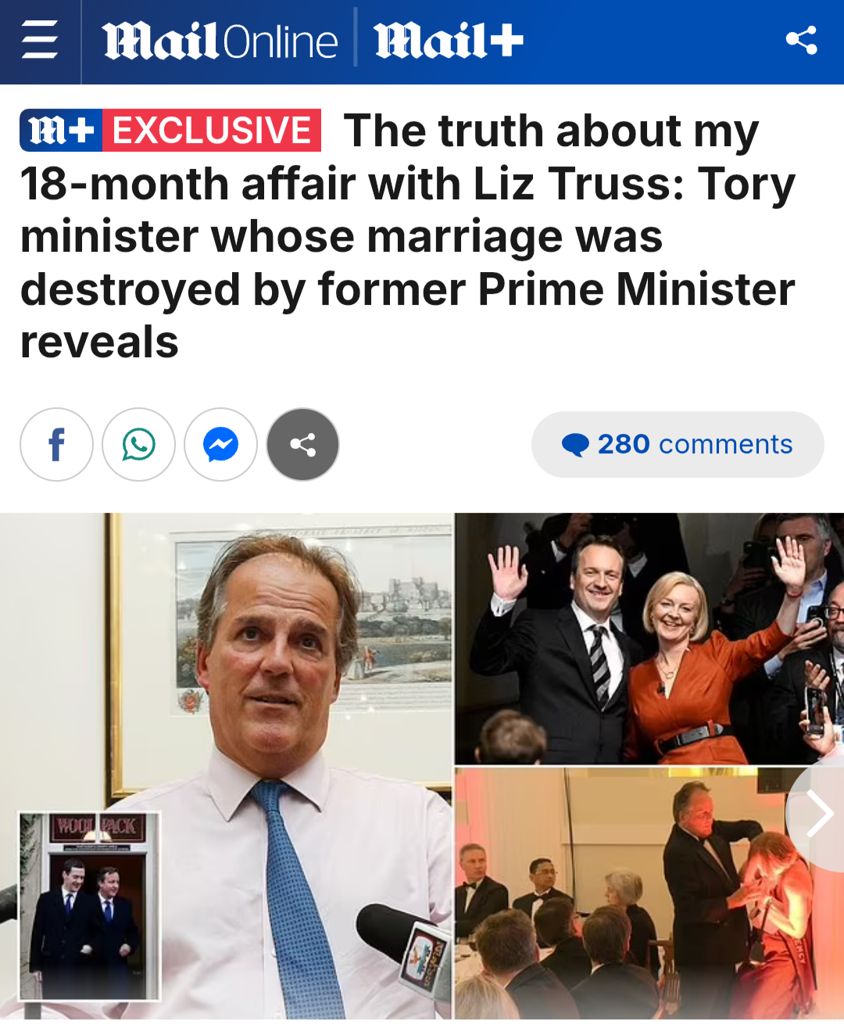Share the article through Messenger
This screenshot has width=844, height=1028.
click(220, 445)
